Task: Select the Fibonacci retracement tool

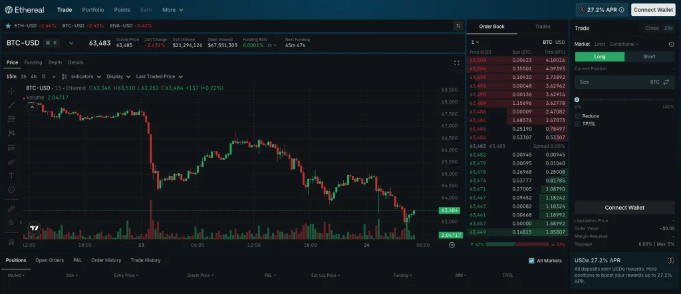Action: (x=11, y=119)
